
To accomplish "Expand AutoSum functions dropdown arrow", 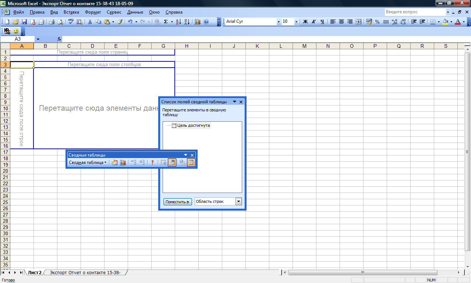I will [172, 22].
